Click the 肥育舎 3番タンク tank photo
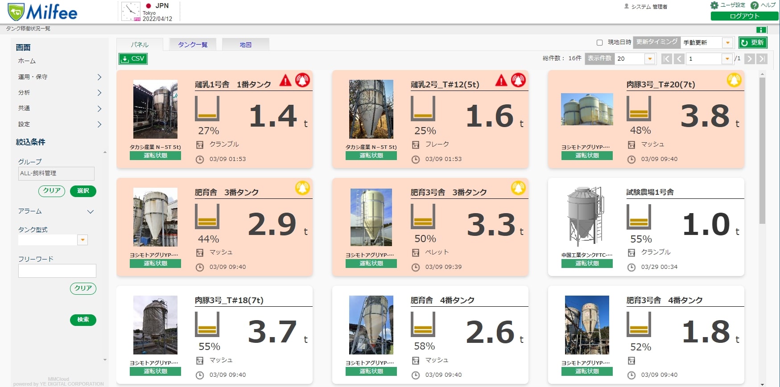The image size is (780, 387). pos(155,217)
